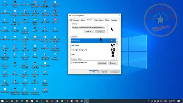Viewport: 183px width, 103px height.
Task: Select the Typing Master 10 desktop icon
Action: pyautogui.click(x=5, y=83)
